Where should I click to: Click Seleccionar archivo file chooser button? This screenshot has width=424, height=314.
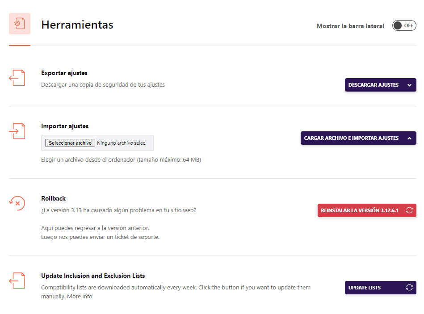click(70, 143)
